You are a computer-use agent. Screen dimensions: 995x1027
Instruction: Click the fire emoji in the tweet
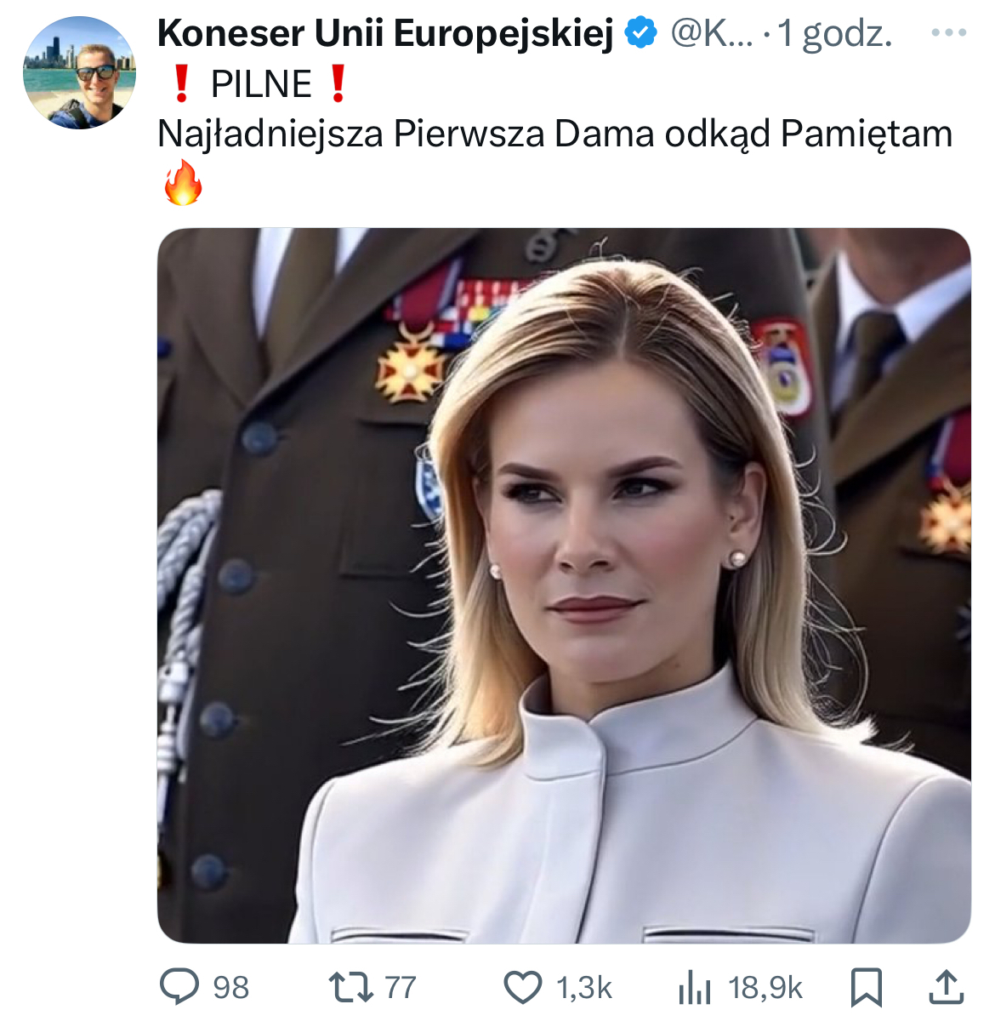click(x=183, y=183)
